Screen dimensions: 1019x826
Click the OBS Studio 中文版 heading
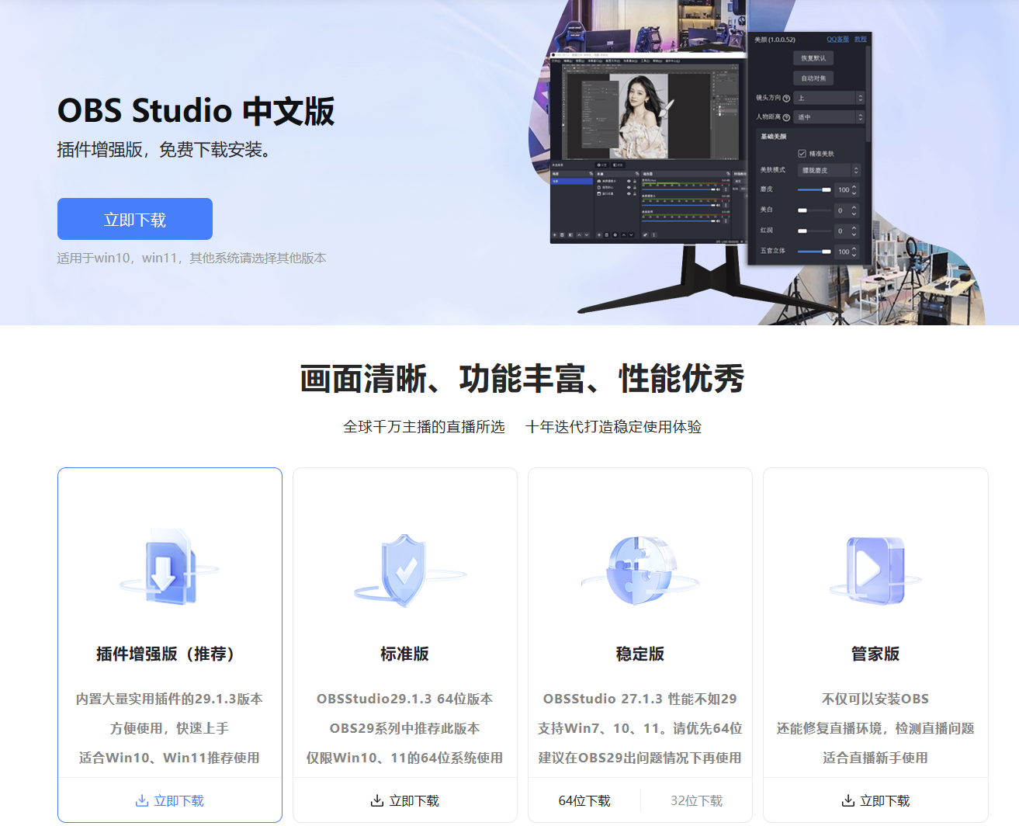pyautogui.click(x=196, y=110)
